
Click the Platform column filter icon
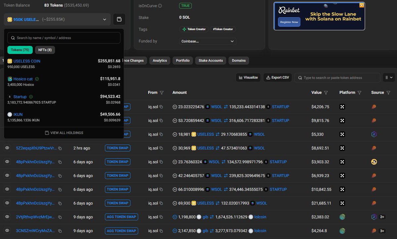360,93
